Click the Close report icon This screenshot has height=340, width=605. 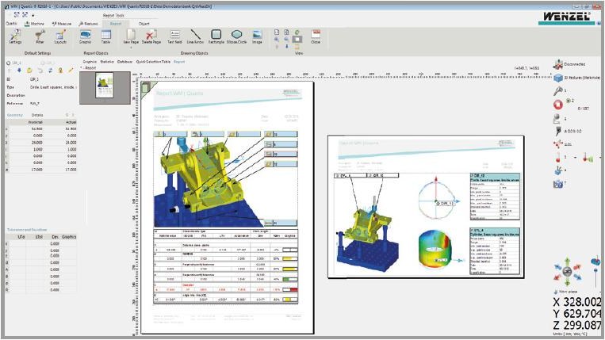click(x=316, y=36)
